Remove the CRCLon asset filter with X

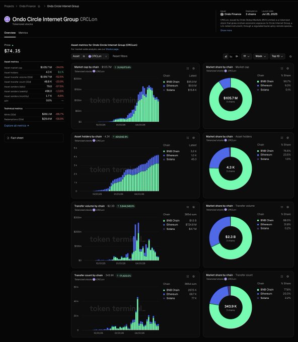[x=106, y=56]
